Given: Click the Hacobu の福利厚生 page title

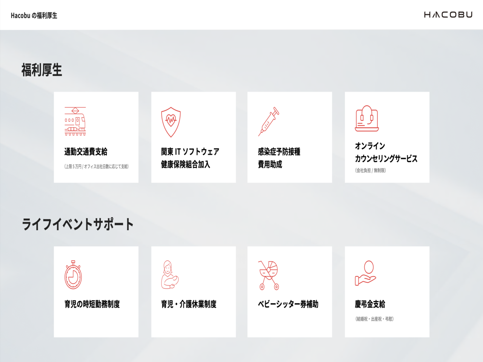Looking at the screenshot, I should (34, 15).
